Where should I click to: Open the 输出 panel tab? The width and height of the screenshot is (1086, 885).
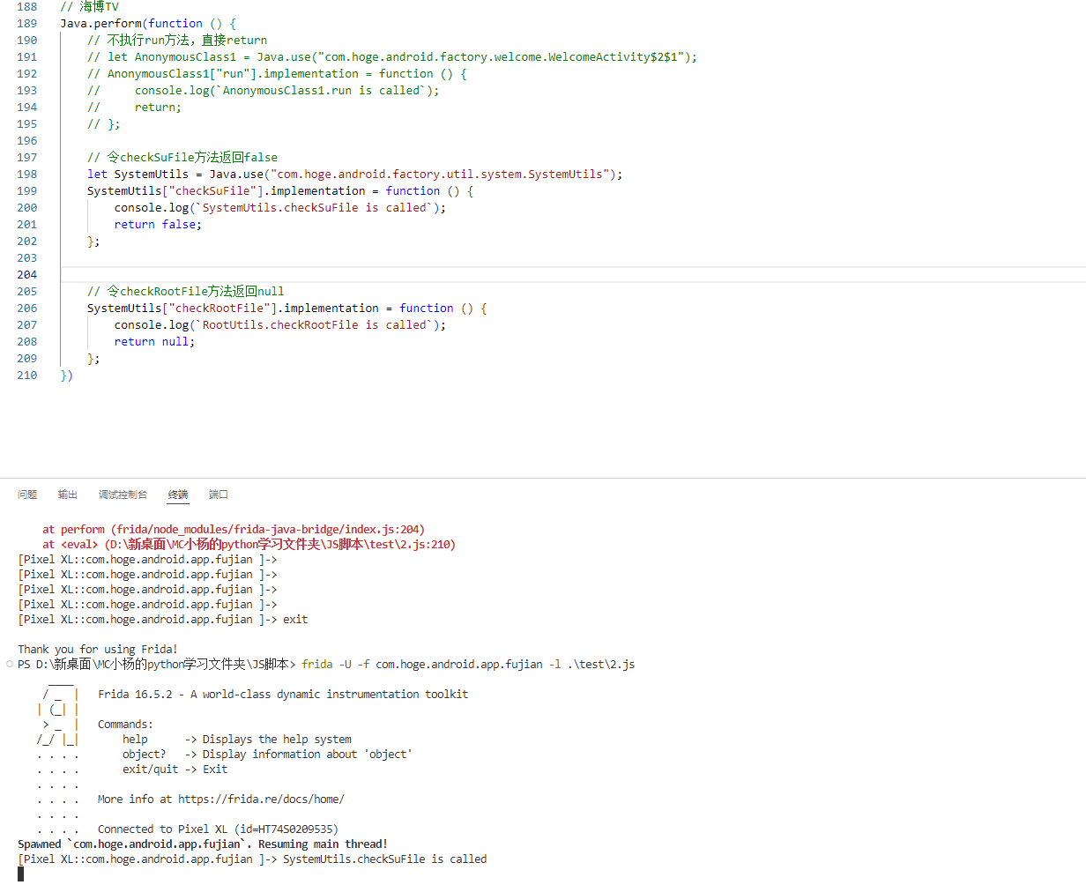[x=68, y=495]
